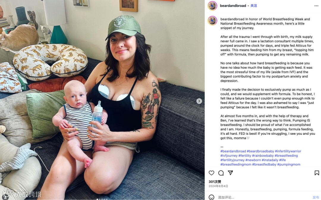
Task: Open the three-dot more options menu
Action: 316,6
